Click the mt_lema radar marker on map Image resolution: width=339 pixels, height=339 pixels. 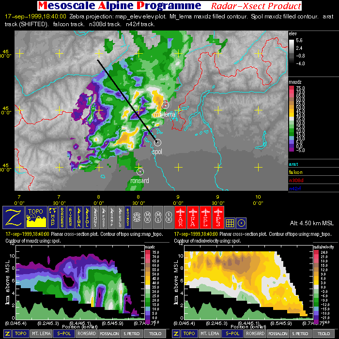pos(166,105)
